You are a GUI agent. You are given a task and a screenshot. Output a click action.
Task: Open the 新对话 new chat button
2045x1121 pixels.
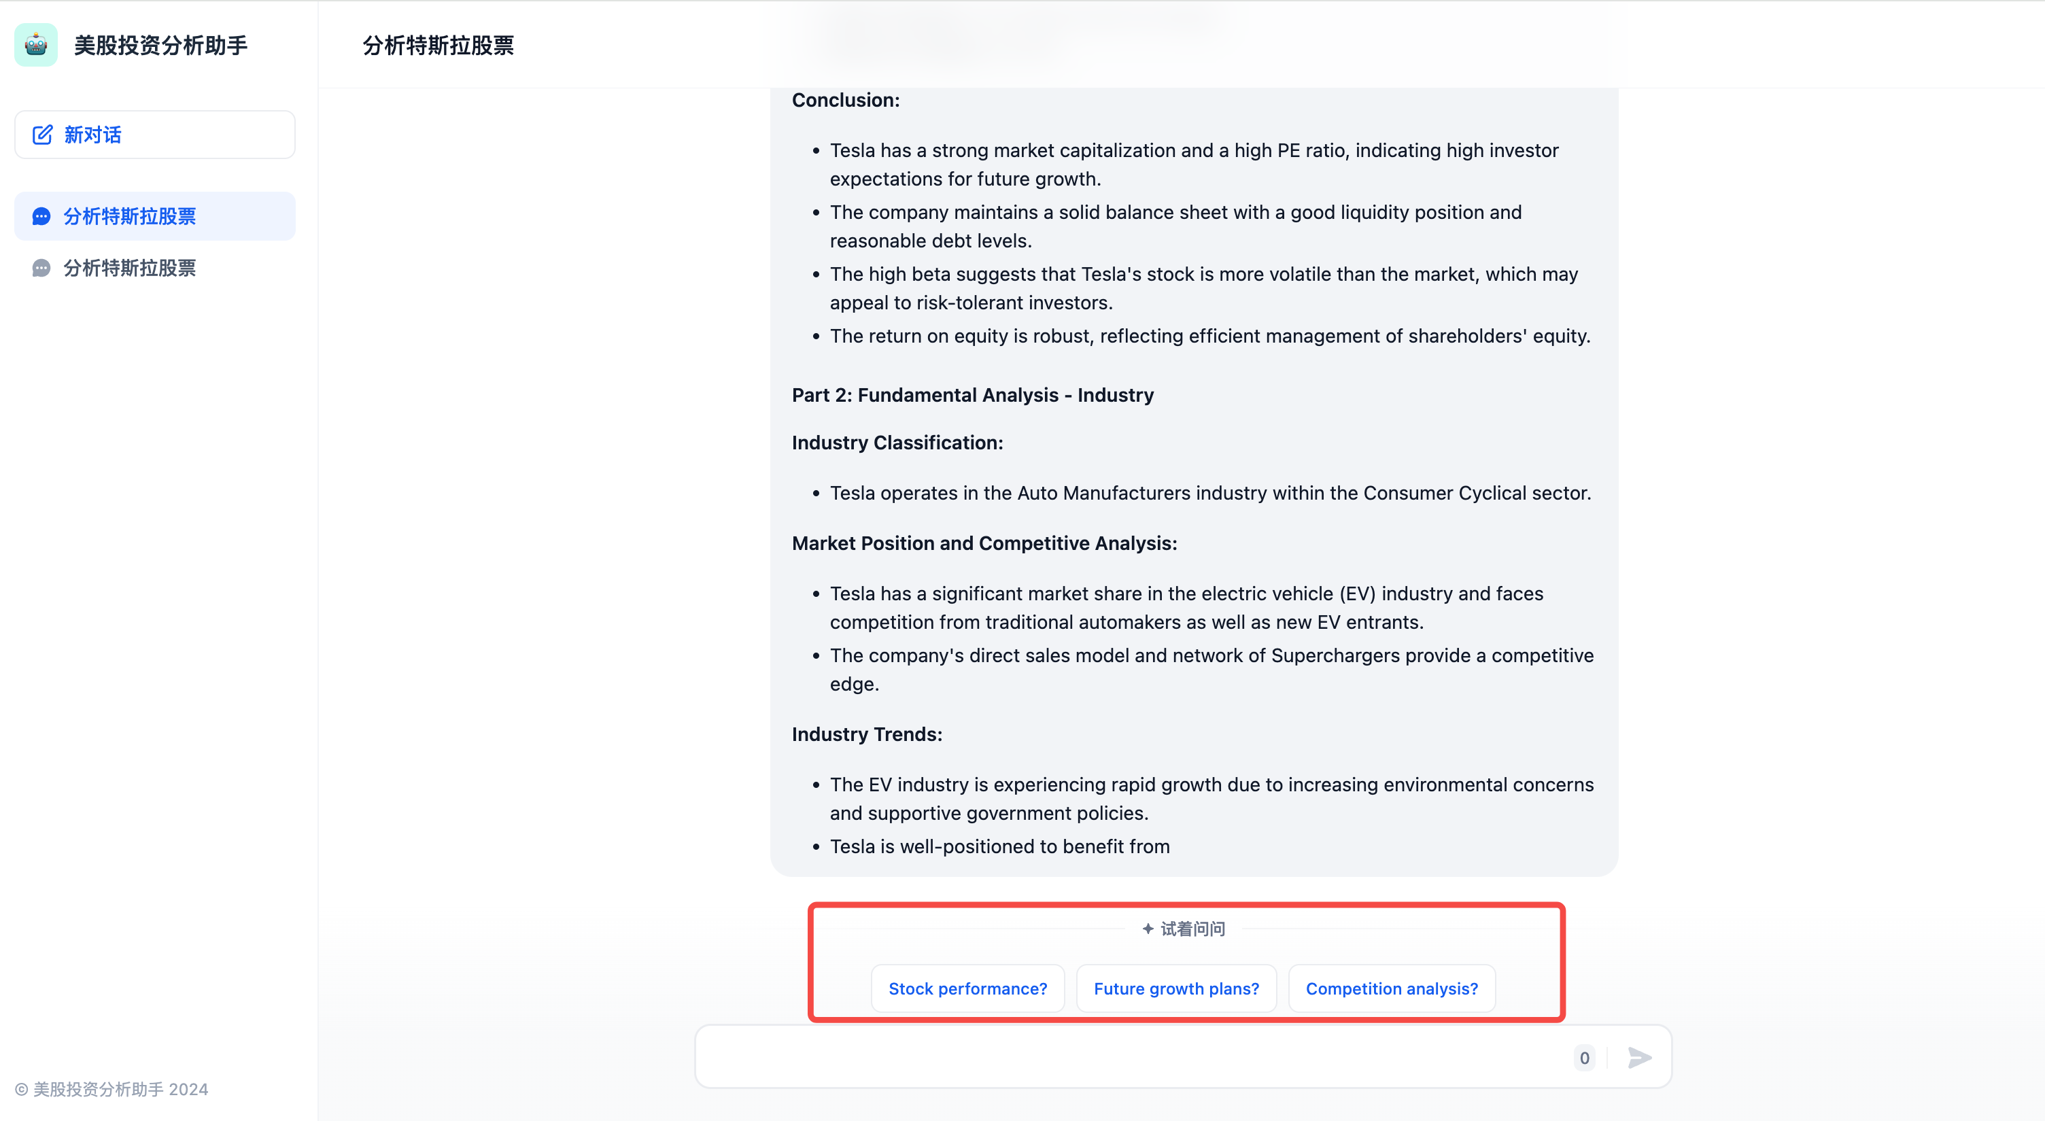pos(155,135)
